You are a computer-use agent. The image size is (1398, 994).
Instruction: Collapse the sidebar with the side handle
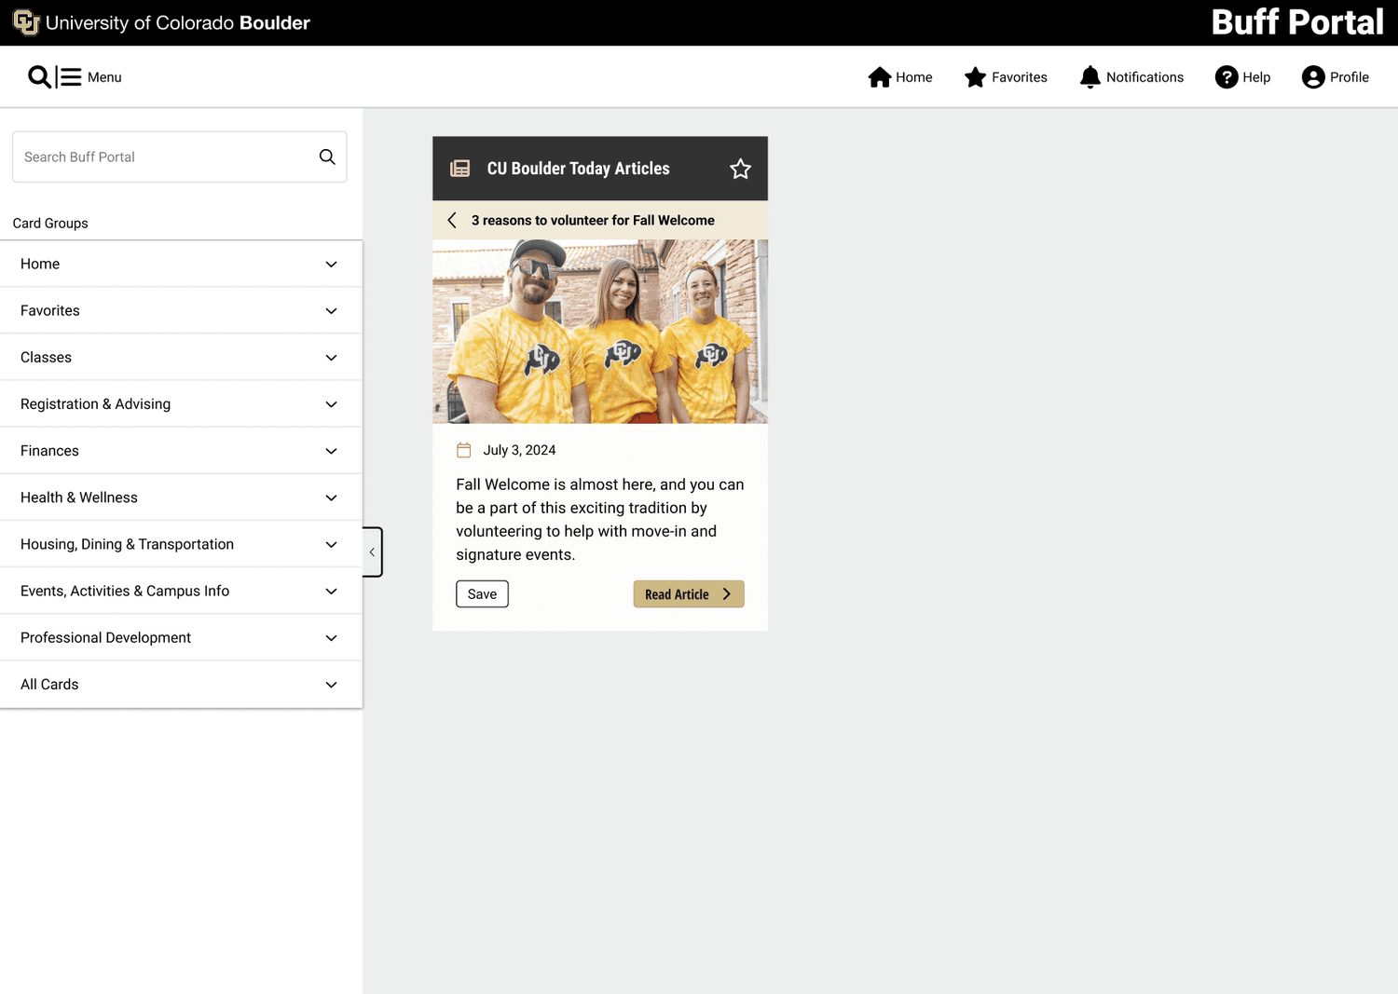click(372, 552)
